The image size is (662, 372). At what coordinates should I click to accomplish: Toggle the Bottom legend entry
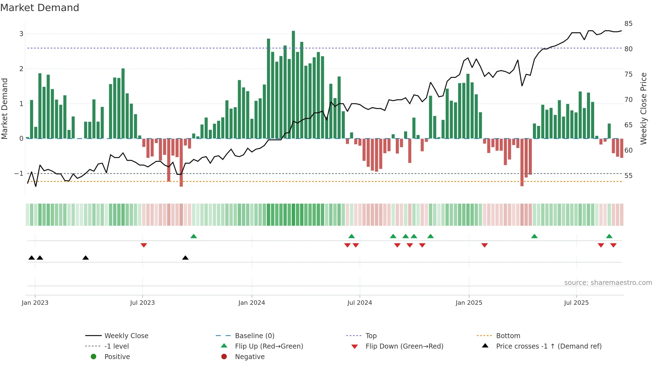tap(498, 336)
